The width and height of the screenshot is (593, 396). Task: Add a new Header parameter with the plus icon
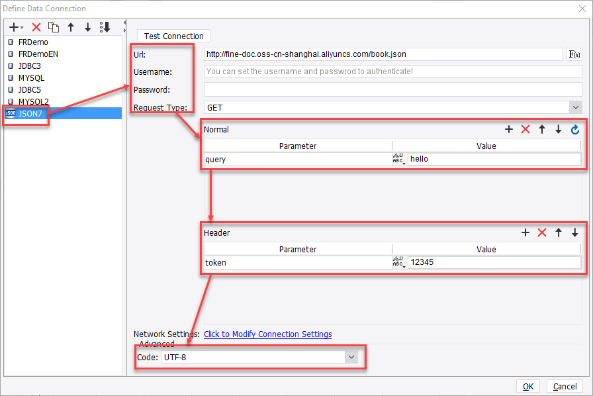click(525, 232)
